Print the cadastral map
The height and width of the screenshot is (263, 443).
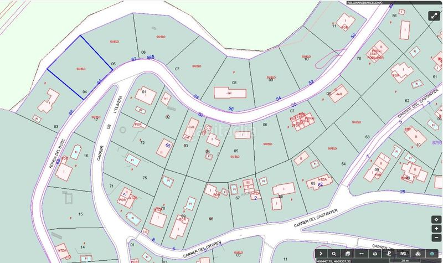pos(375,254)
